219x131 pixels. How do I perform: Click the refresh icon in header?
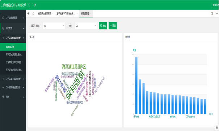coord(35,5)
